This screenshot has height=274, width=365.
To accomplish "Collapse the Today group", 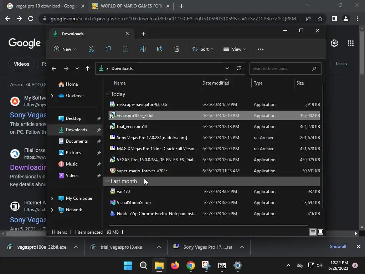I will pos(107,94).
